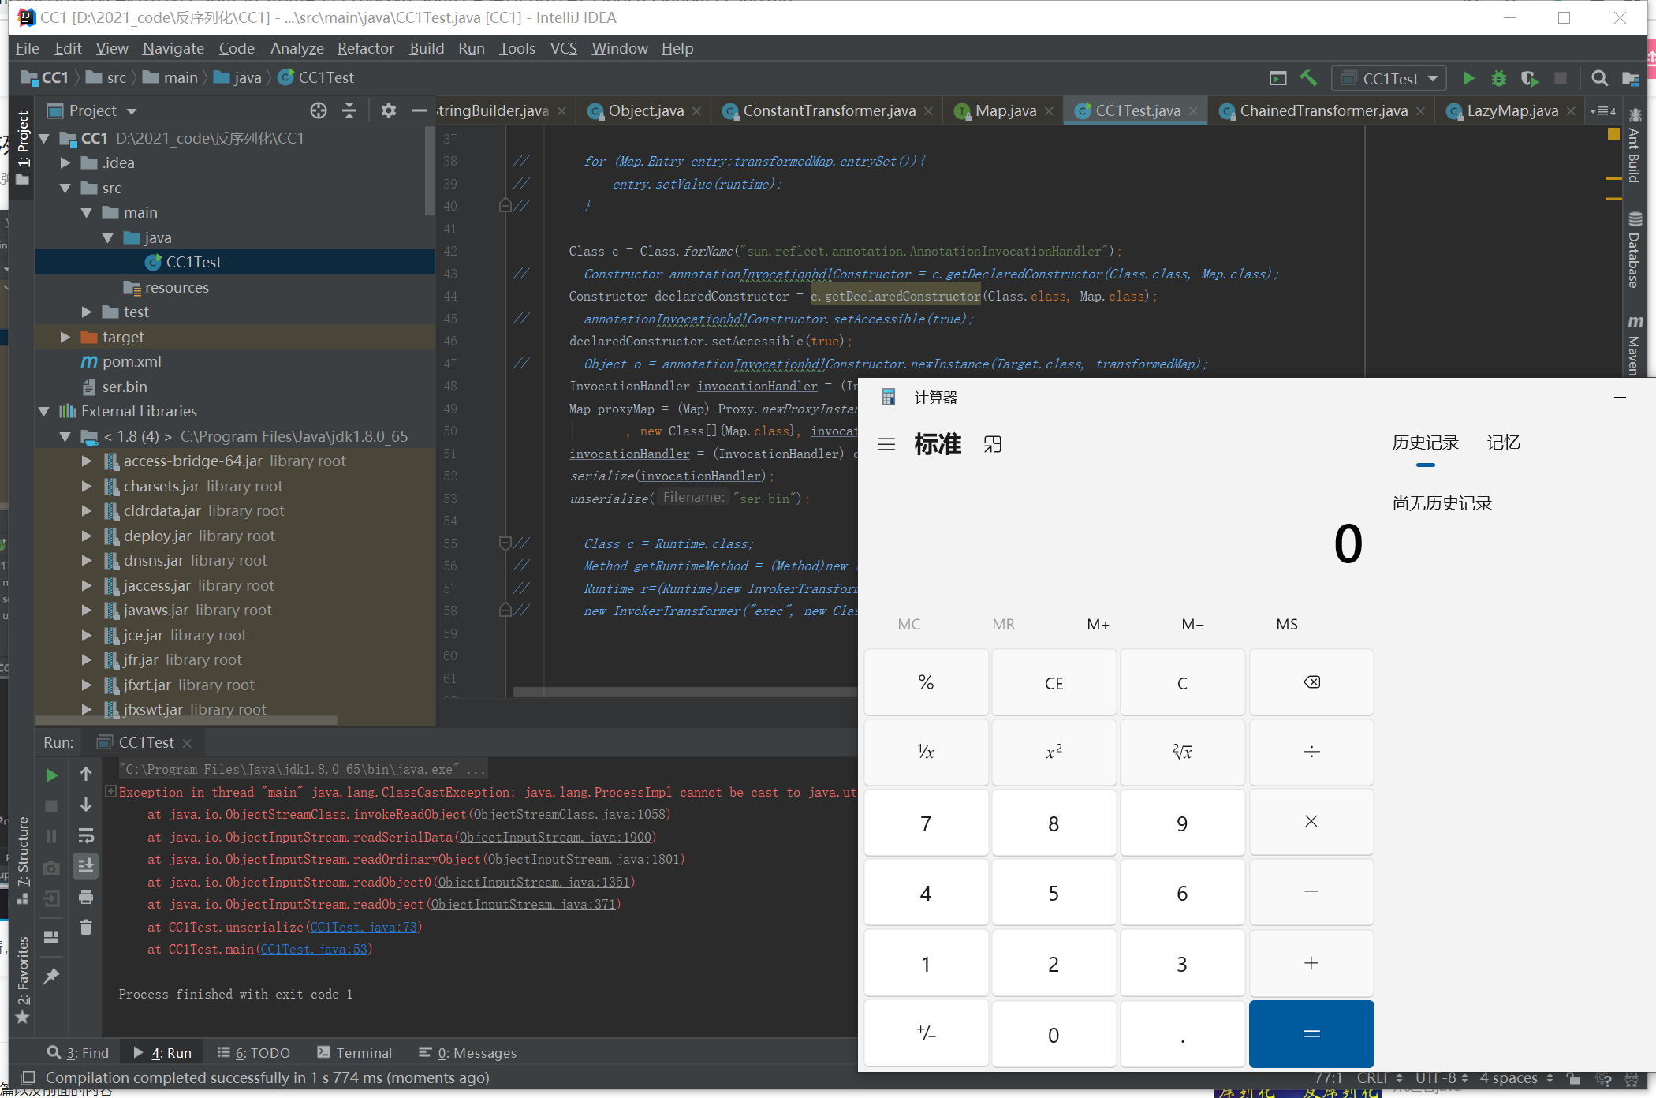
Task: Open Search Everywhere magnifier icon
Action: [1599, 78]
